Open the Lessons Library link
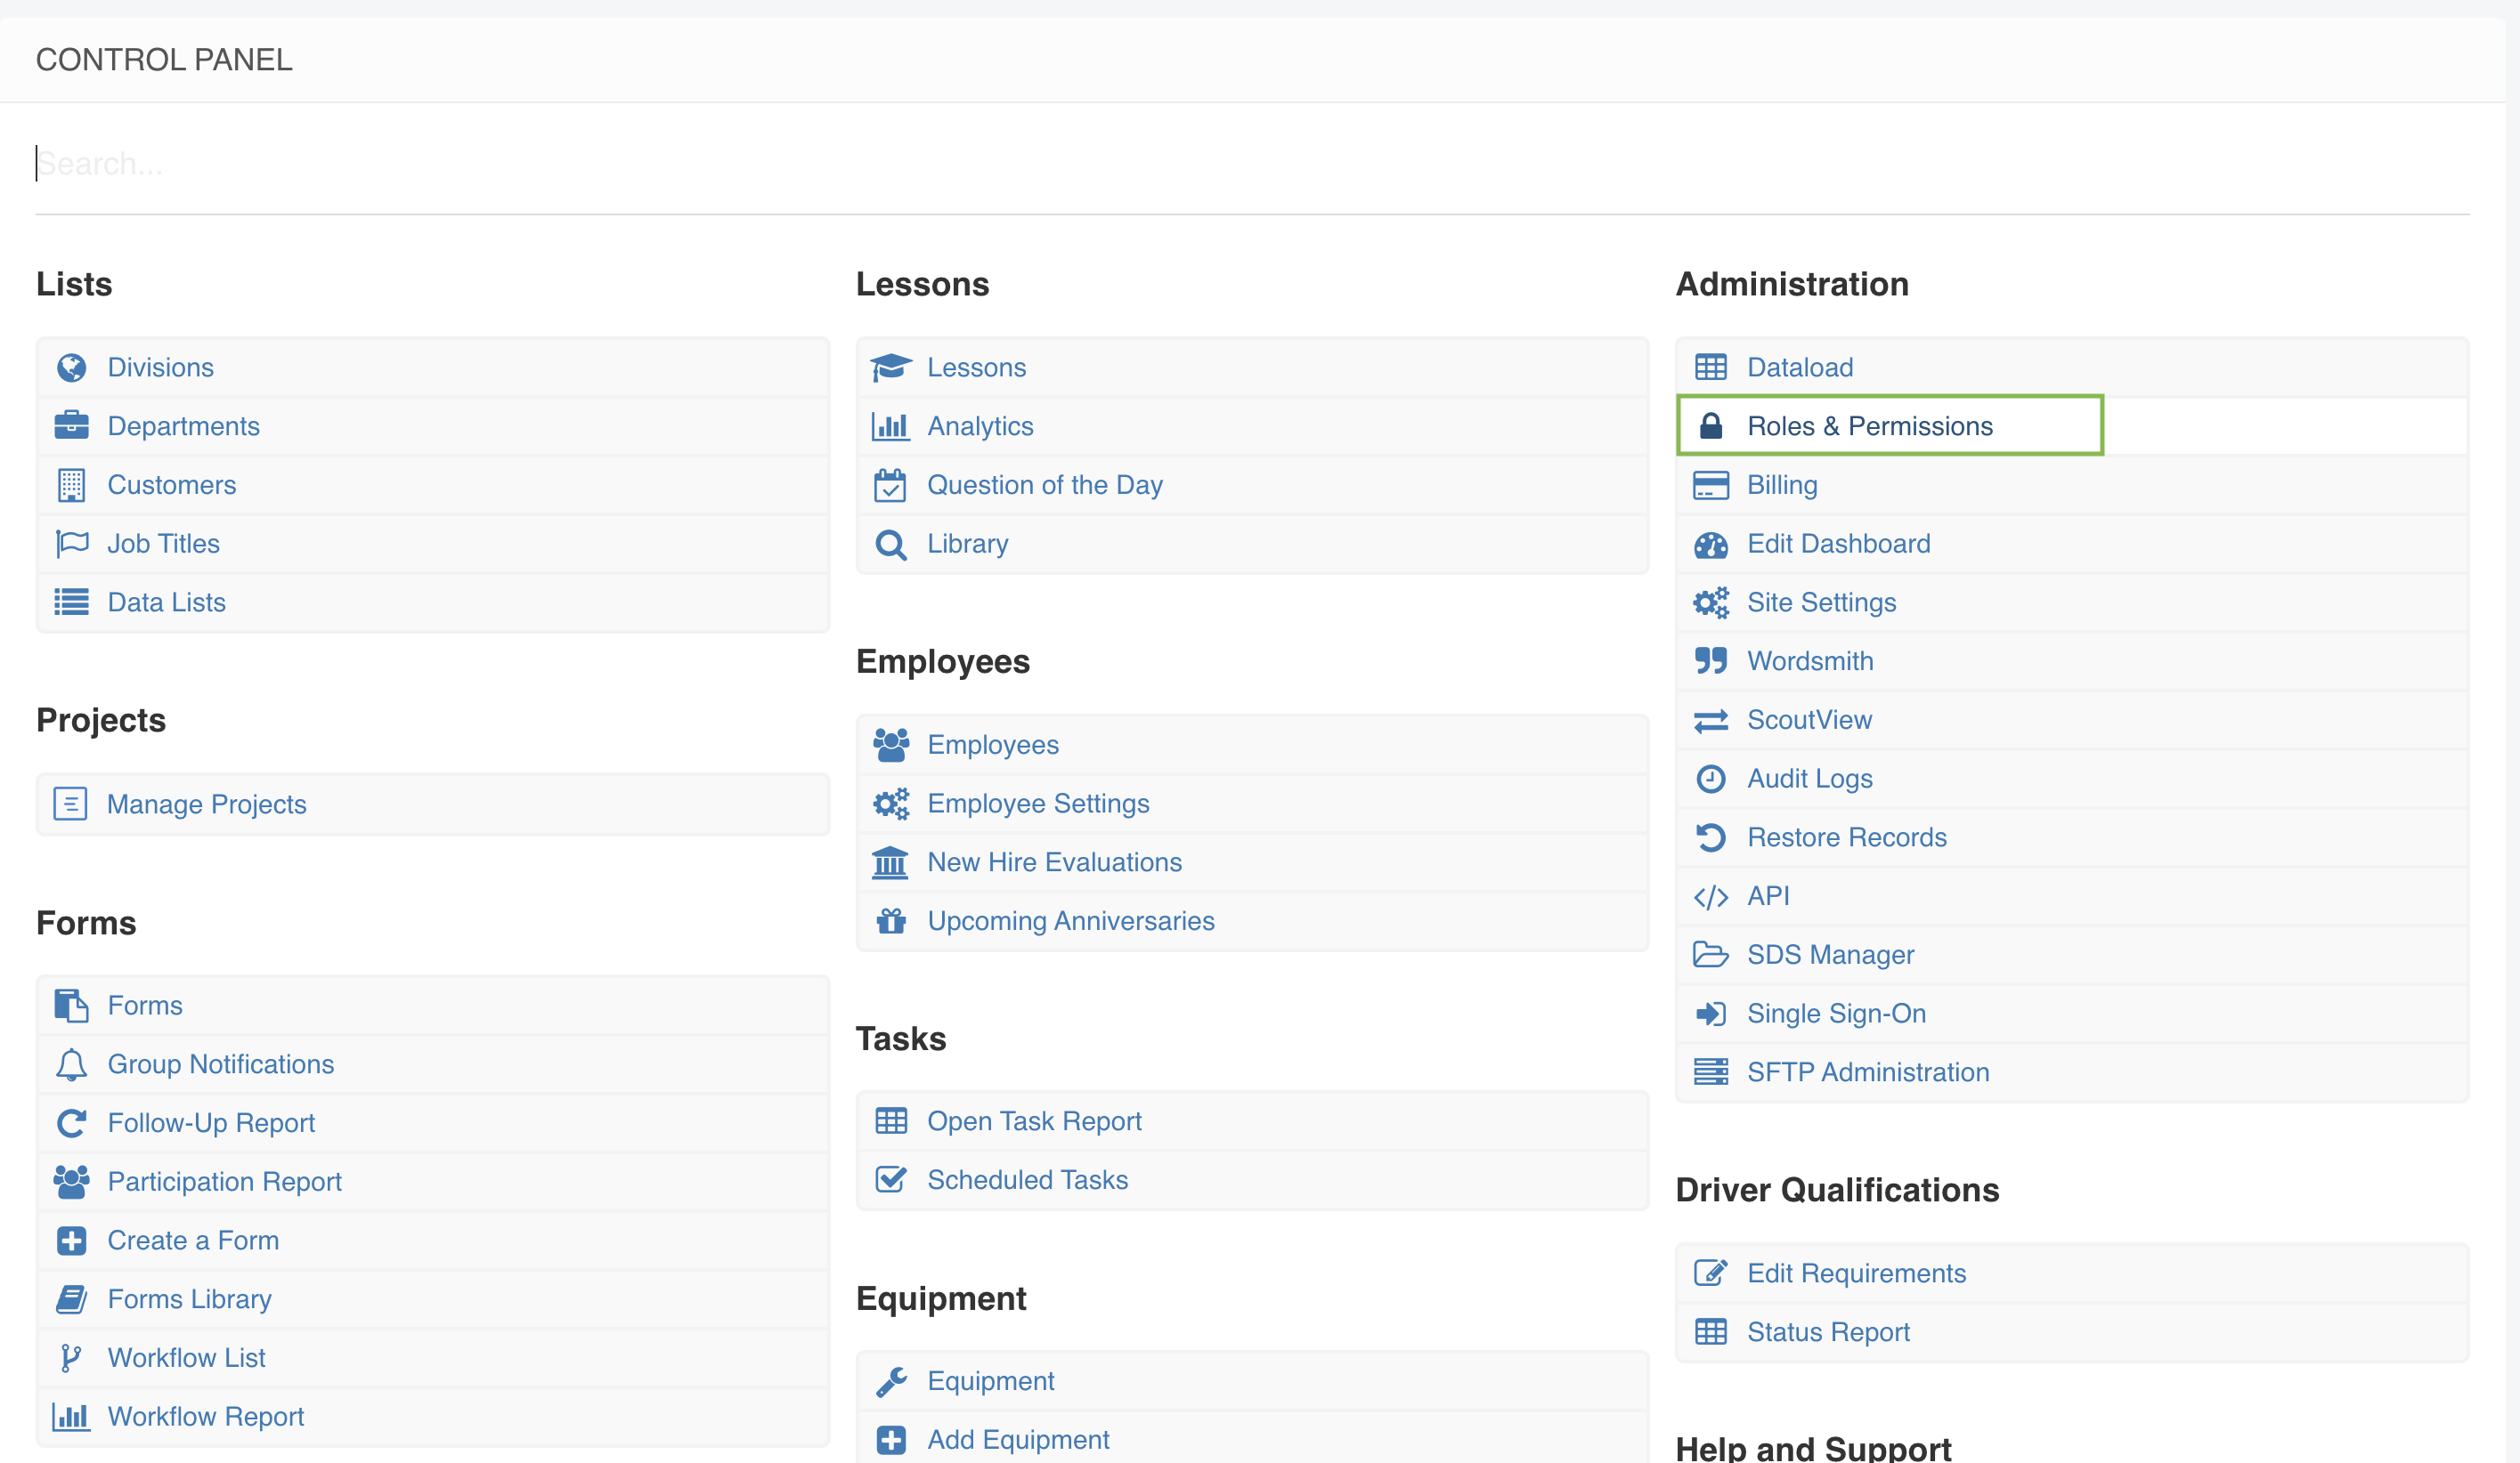 [967, 544]
